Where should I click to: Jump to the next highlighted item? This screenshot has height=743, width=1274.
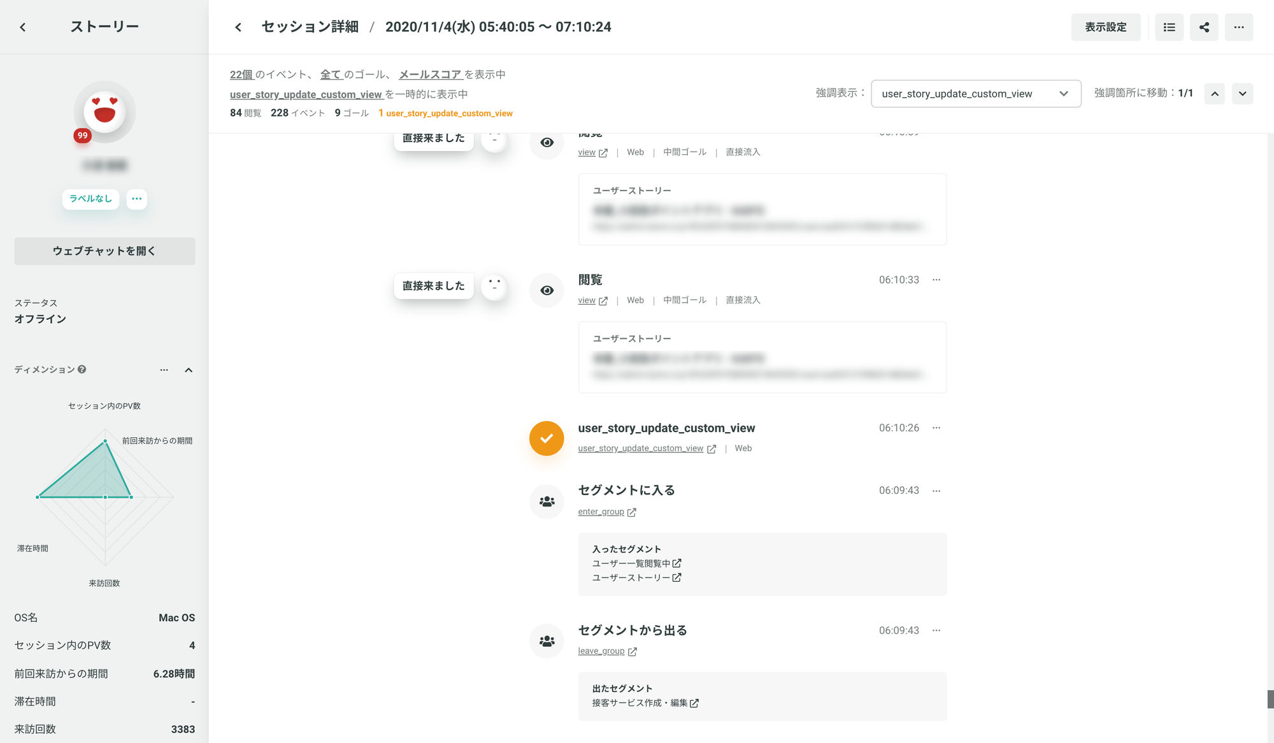pyautogui.click(x=1242, y=94)
